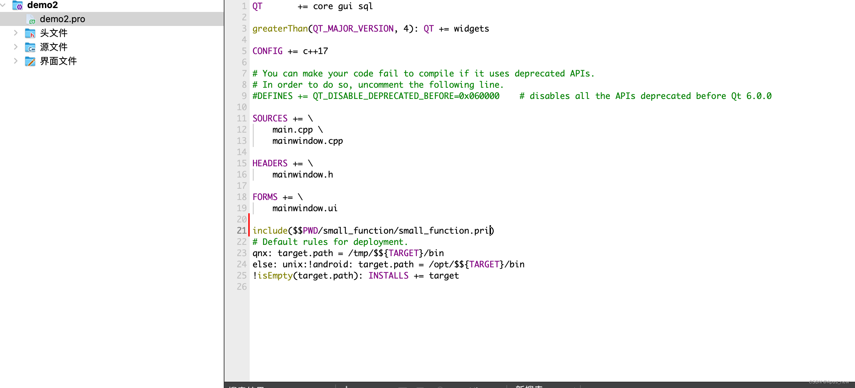This screenshot has height=388, width=855.
Task: Collapse the demo2 project tree arrow
Action: [x=3, y=5]
